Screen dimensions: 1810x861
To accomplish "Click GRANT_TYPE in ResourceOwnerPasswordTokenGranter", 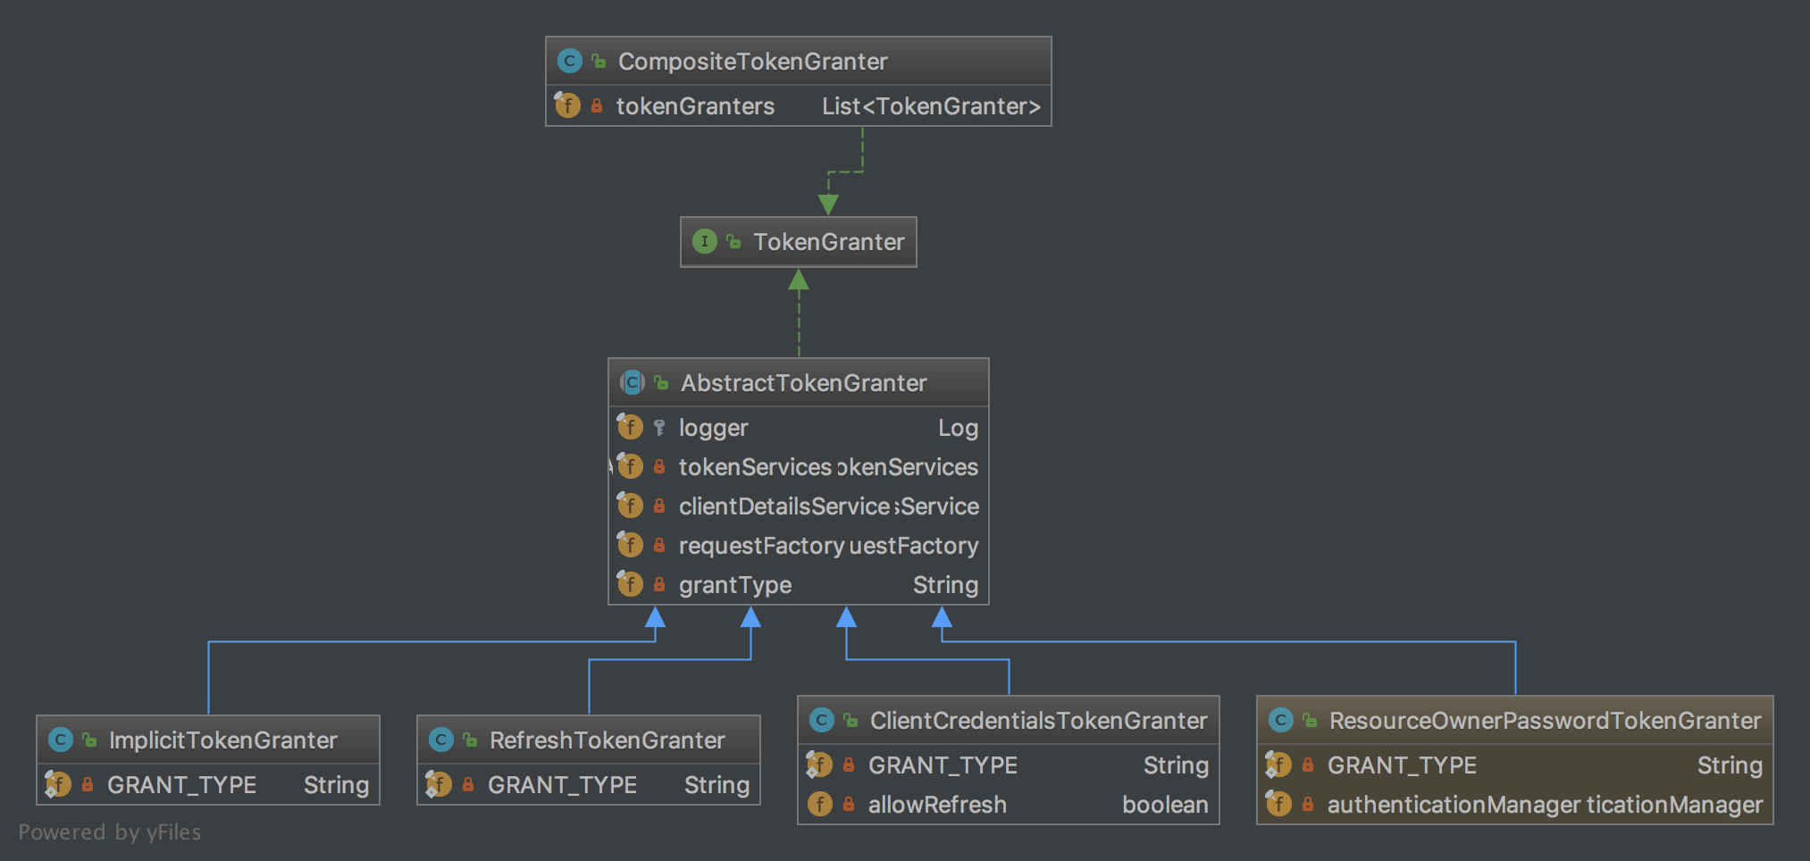I will pyautogui.click(x=1402, y=765).
